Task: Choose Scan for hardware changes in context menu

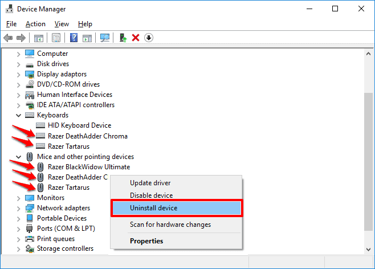Action: click(x=177, y=225)
